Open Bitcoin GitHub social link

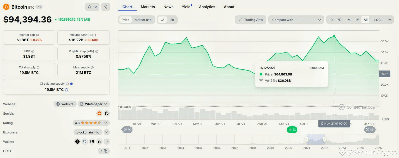click(x=106, y=113)
